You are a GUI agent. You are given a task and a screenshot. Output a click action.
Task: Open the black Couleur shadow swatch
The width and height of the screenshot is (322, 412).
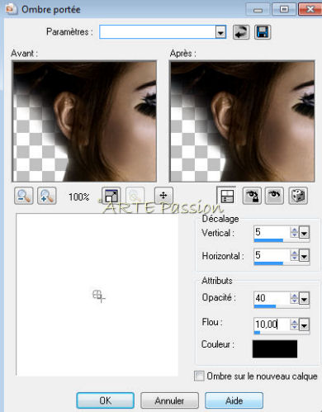coord(275,348)
